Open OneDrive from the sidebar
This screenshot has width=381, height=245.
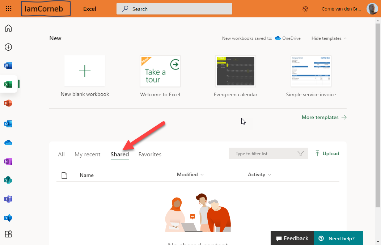point(8,143)
